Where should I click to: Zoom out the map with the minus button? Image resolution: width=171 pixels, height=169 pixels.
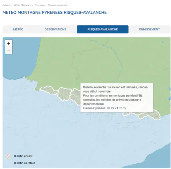click(x=9, y=50)
